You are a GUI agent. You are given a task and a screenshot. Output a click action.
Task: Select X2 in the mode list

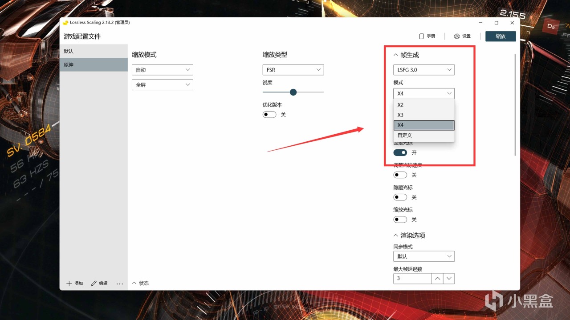pos(424,105)
